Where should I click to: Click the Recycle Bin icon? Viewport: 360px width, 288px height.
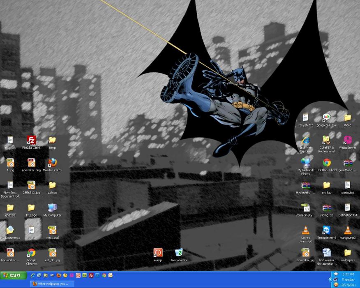coord(179,253)
